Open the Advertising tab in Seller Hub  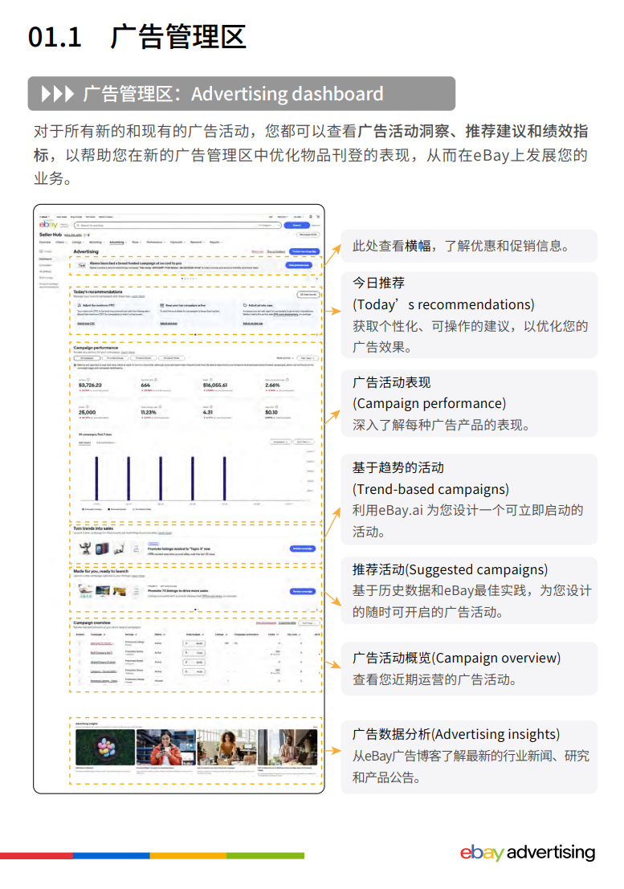117,242
